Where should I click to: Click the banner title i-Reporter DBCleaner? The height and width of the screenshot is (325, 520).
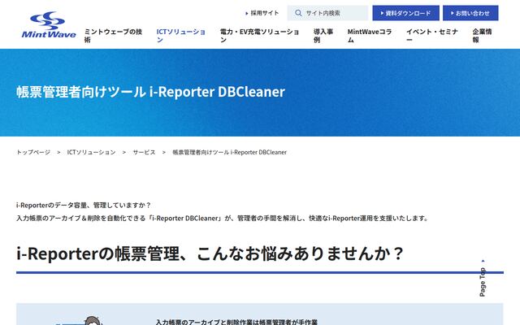click(217, 92)
